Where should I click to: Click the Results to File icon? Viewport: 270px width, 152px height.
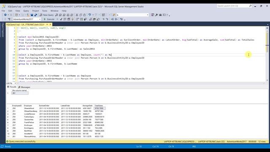[98, 19]
